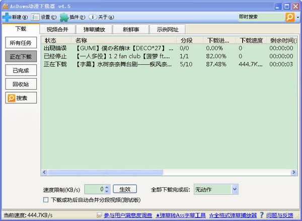Screen dimensions: 302x221
Task: Click the 剩余时间 column header
Action: point(282,40)
